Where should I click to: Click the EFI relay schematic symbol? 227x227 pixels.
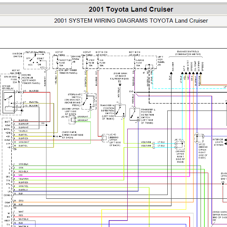coord(9,102)
